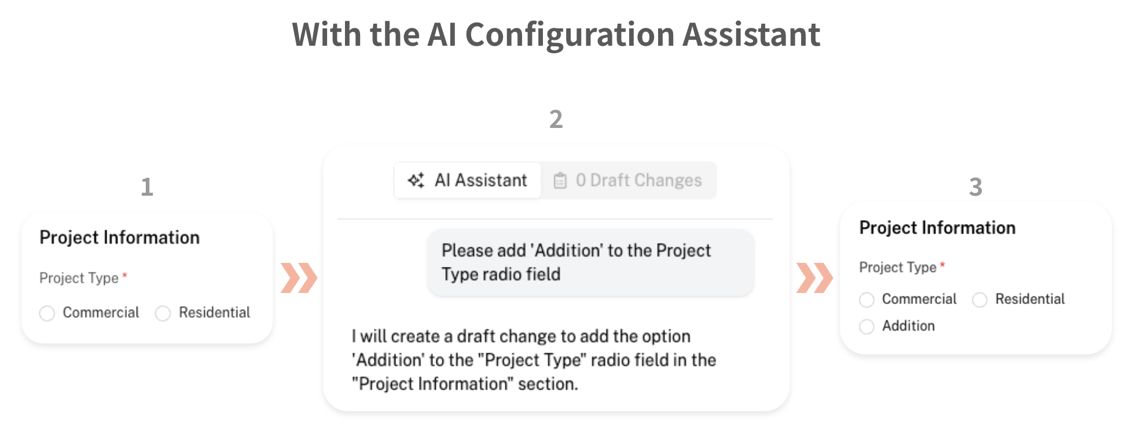1131x425 pixels.
Task: Click the step number 3 label
Action: (x=975, y=187)
